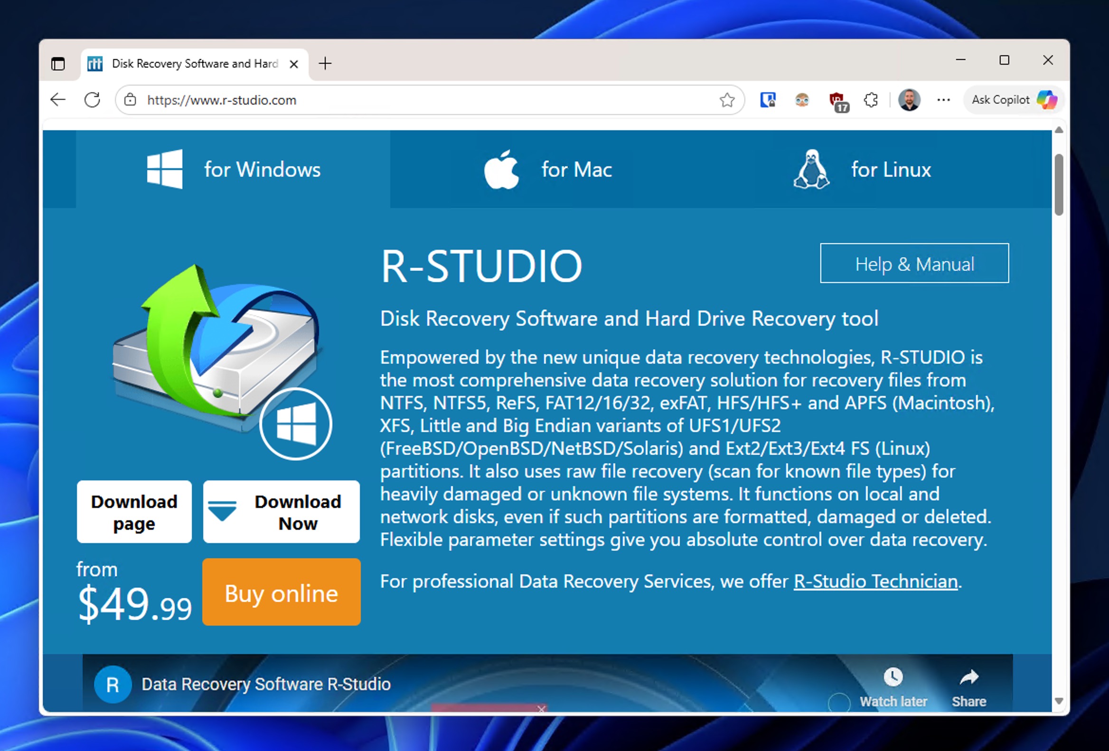The width and height of the screenshot is (1109, 751).
Task: Open the password manager extension icon
Action: pyautogui.click(x=768, y=100)
